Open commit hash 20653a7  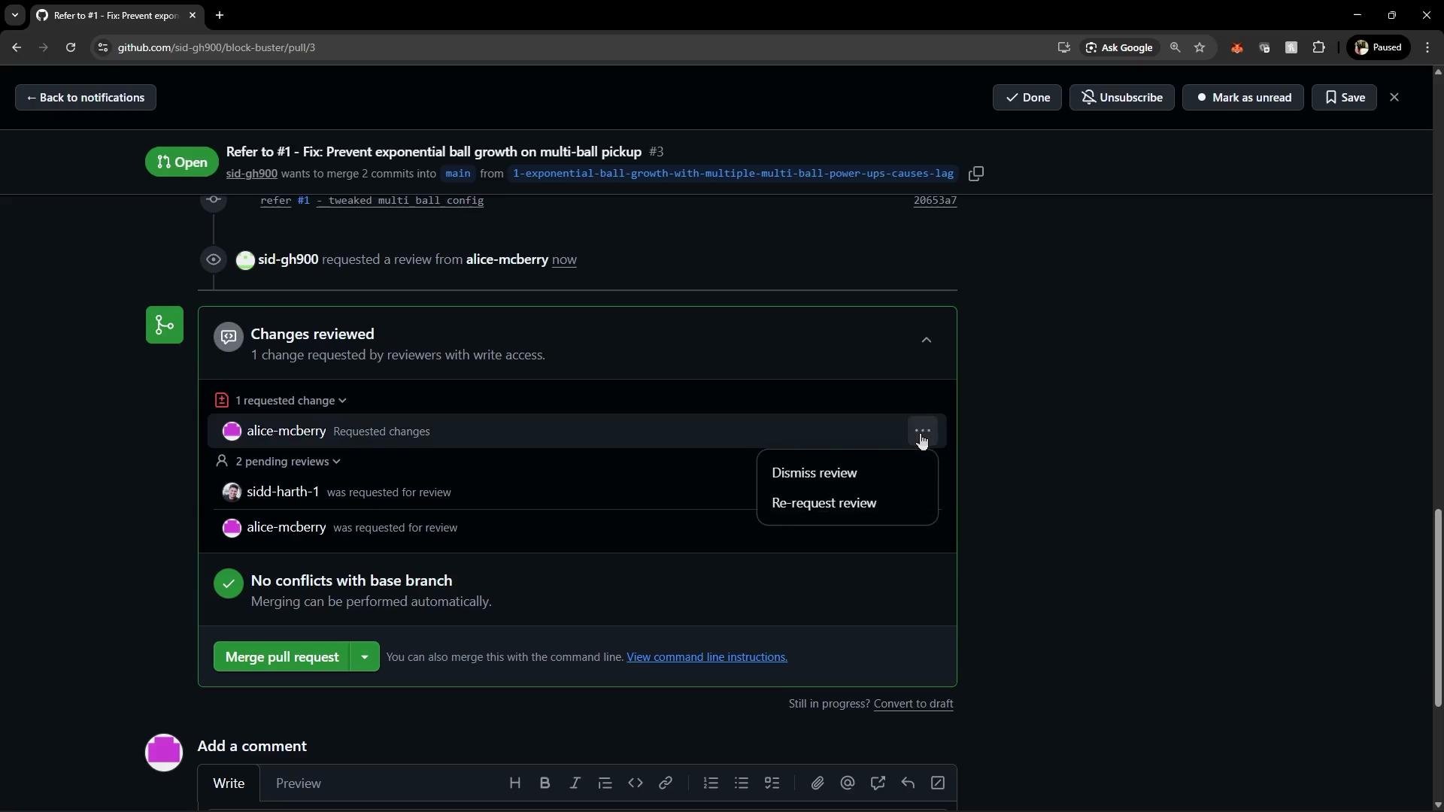click(935, 201)
